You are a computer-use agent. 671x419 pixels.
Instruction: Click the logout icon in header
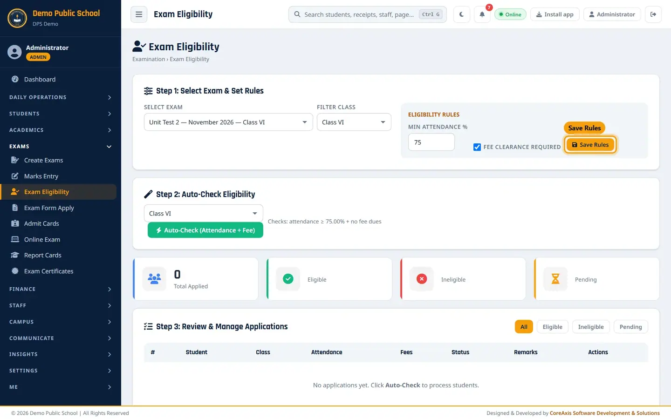pos(653,14)
